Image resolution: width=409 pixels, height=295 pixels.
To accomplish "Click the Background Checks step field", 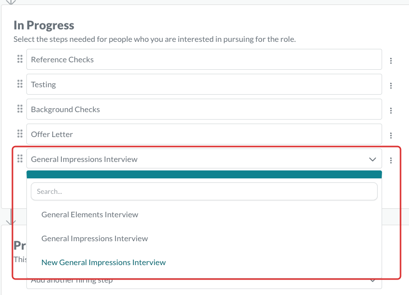I will [204, 109].
